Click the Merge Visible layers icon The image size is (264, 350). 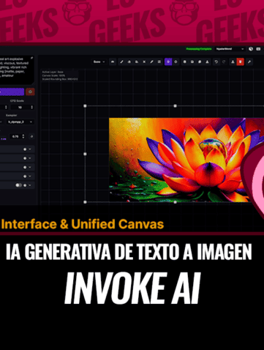[x=185, y=62]
